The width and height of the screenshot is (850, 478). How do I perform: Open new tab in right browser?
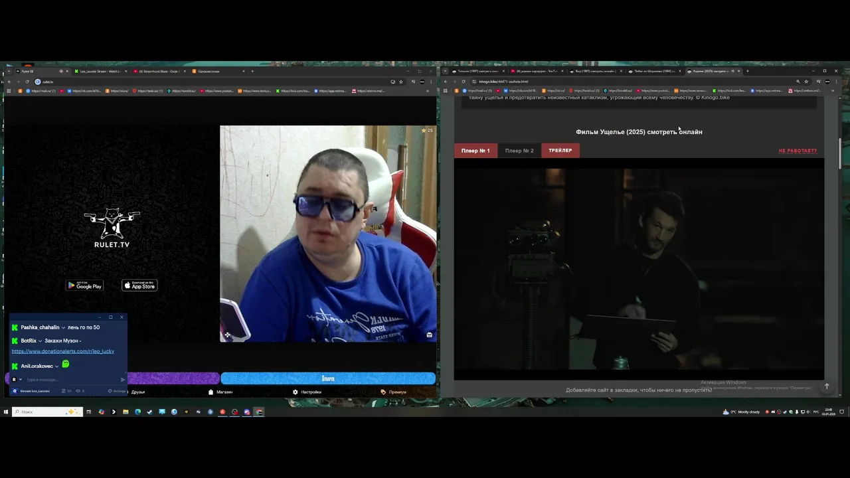pyautogui.click(x=748, y=71)
